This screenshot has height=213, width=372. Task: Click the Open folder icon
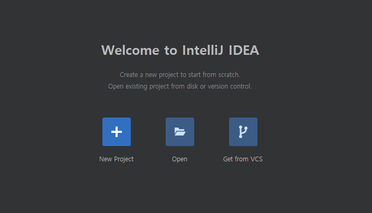coord(180,132)
